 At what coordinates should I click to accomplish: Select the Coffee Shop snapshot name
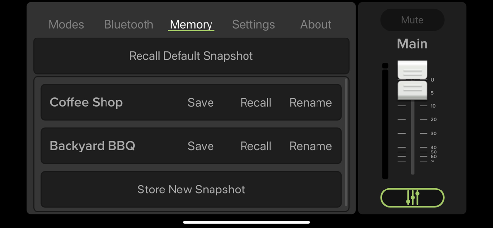pos(86,102)
